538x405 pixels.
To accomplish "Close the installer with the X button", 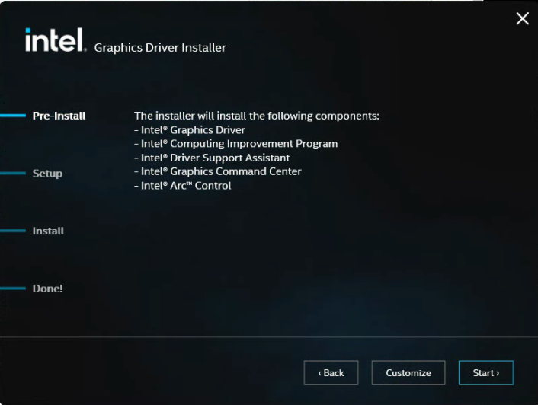I will coord(522,18).
